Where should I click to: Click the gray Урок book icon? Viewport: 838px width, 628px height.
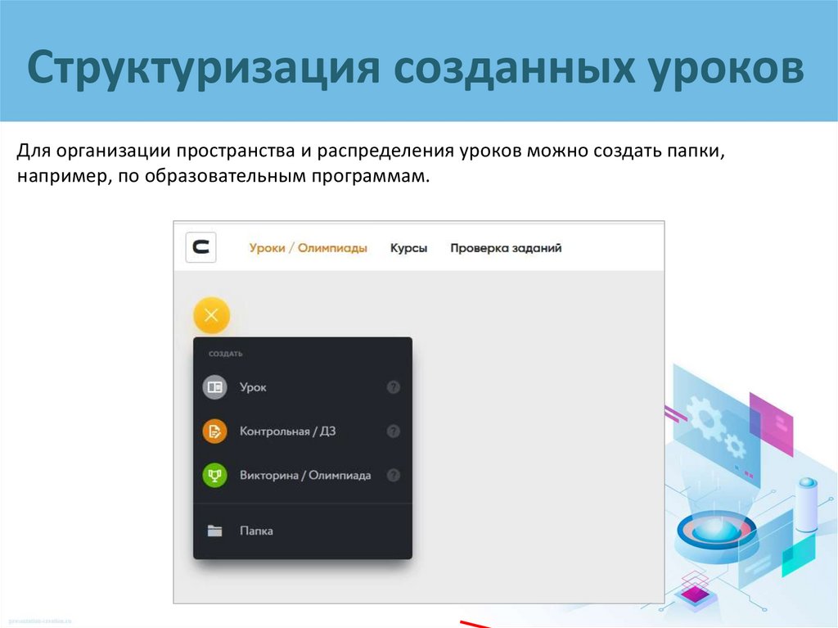[214, 387]
